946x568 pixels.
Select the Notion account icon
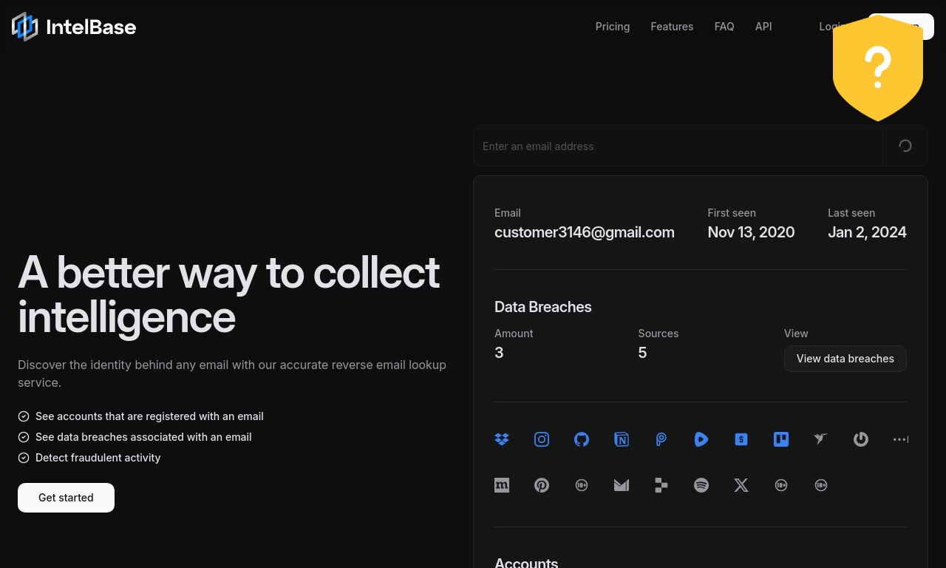[622, 439]
